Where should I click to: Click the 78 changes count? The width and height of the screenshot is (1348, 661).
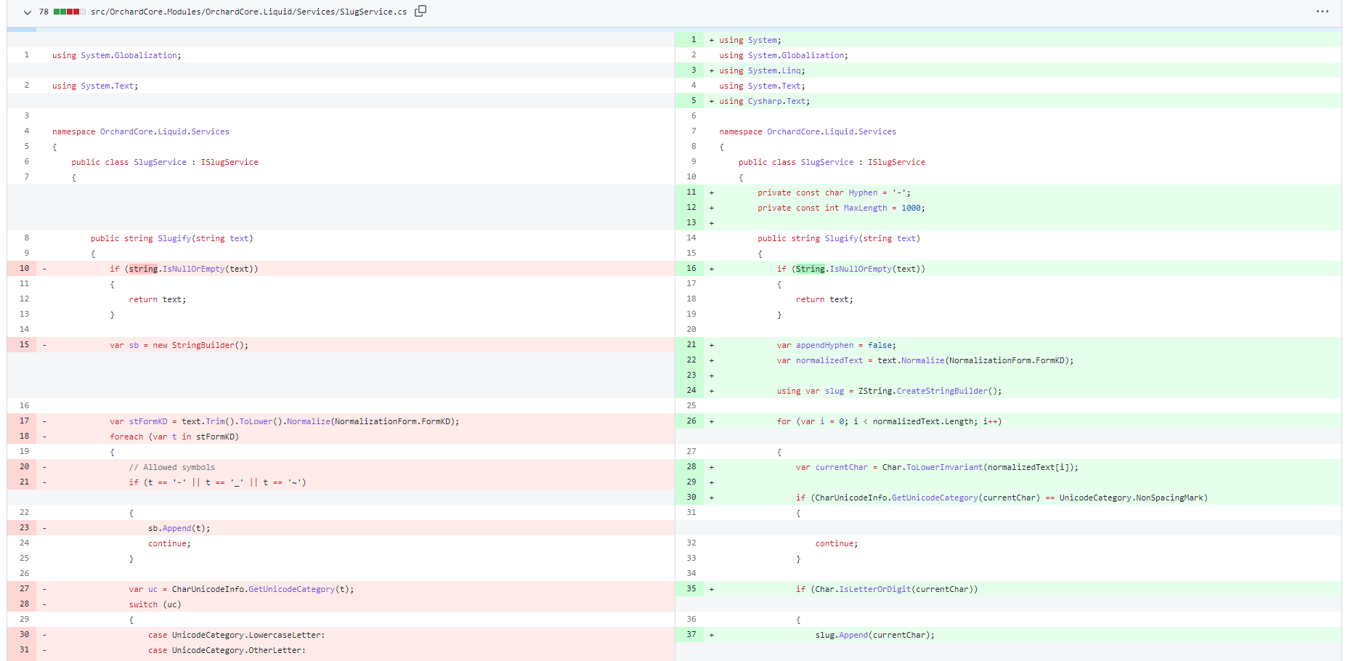(x=44, y=12)
